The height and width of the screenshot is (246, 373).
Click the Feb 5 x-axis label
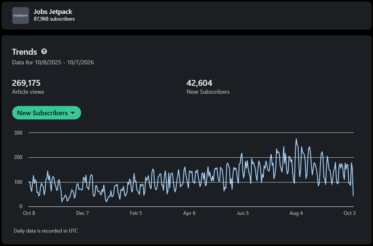[136, 213]
